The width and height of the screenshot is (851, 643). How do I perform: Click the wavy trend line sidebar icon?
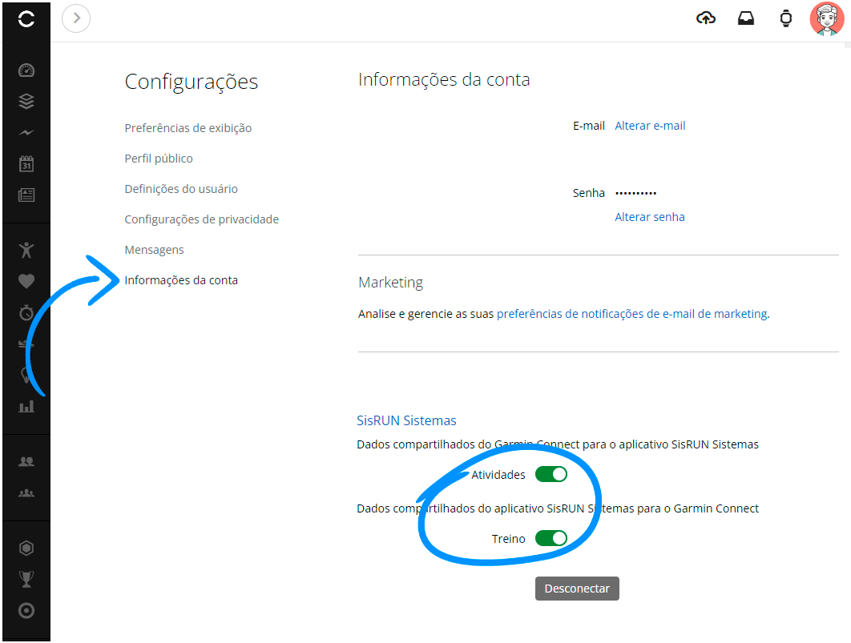coord(26,132)
